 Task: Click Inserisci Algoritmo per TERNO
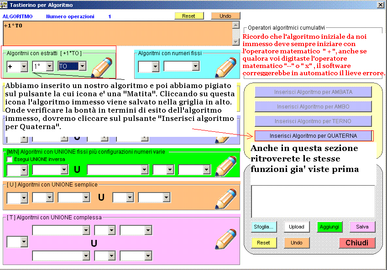tap(313, 121)
